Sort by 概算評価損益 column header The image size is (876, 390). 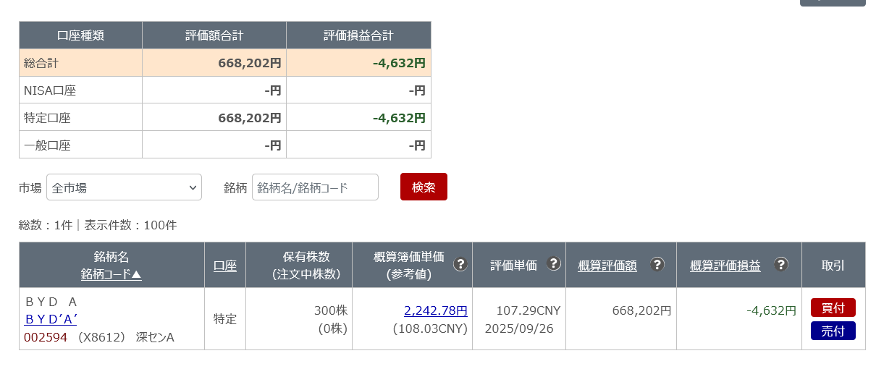(x=725, y=266)
